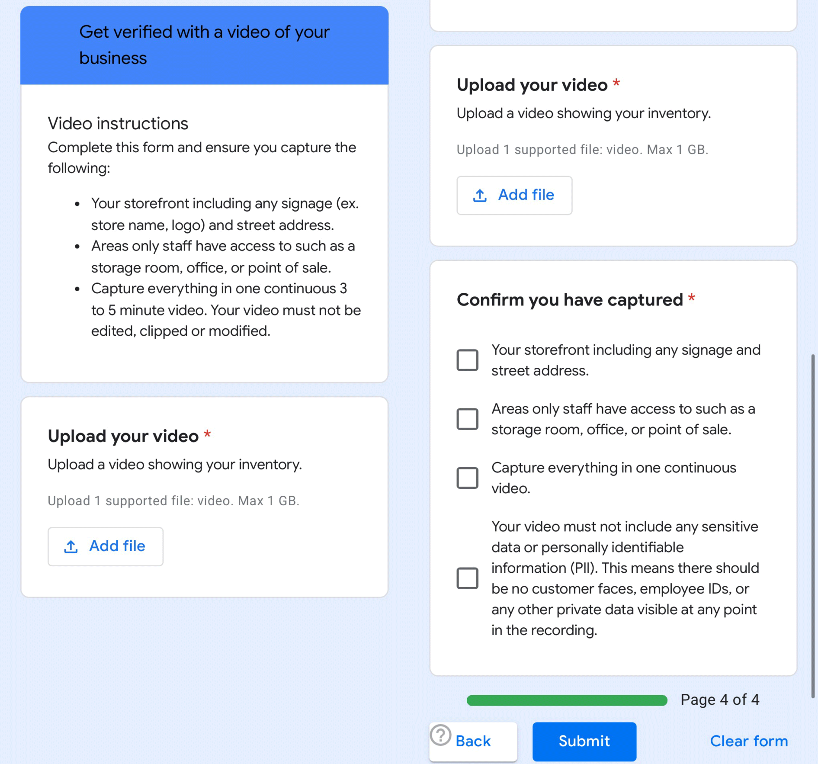Click the right card's Upload your video heading
This screenshot has width=818, height=764.
pos(532,85)
